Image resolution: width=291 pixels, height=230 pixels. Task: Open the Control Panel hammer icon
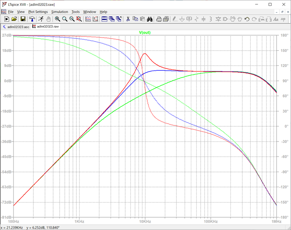32,19
